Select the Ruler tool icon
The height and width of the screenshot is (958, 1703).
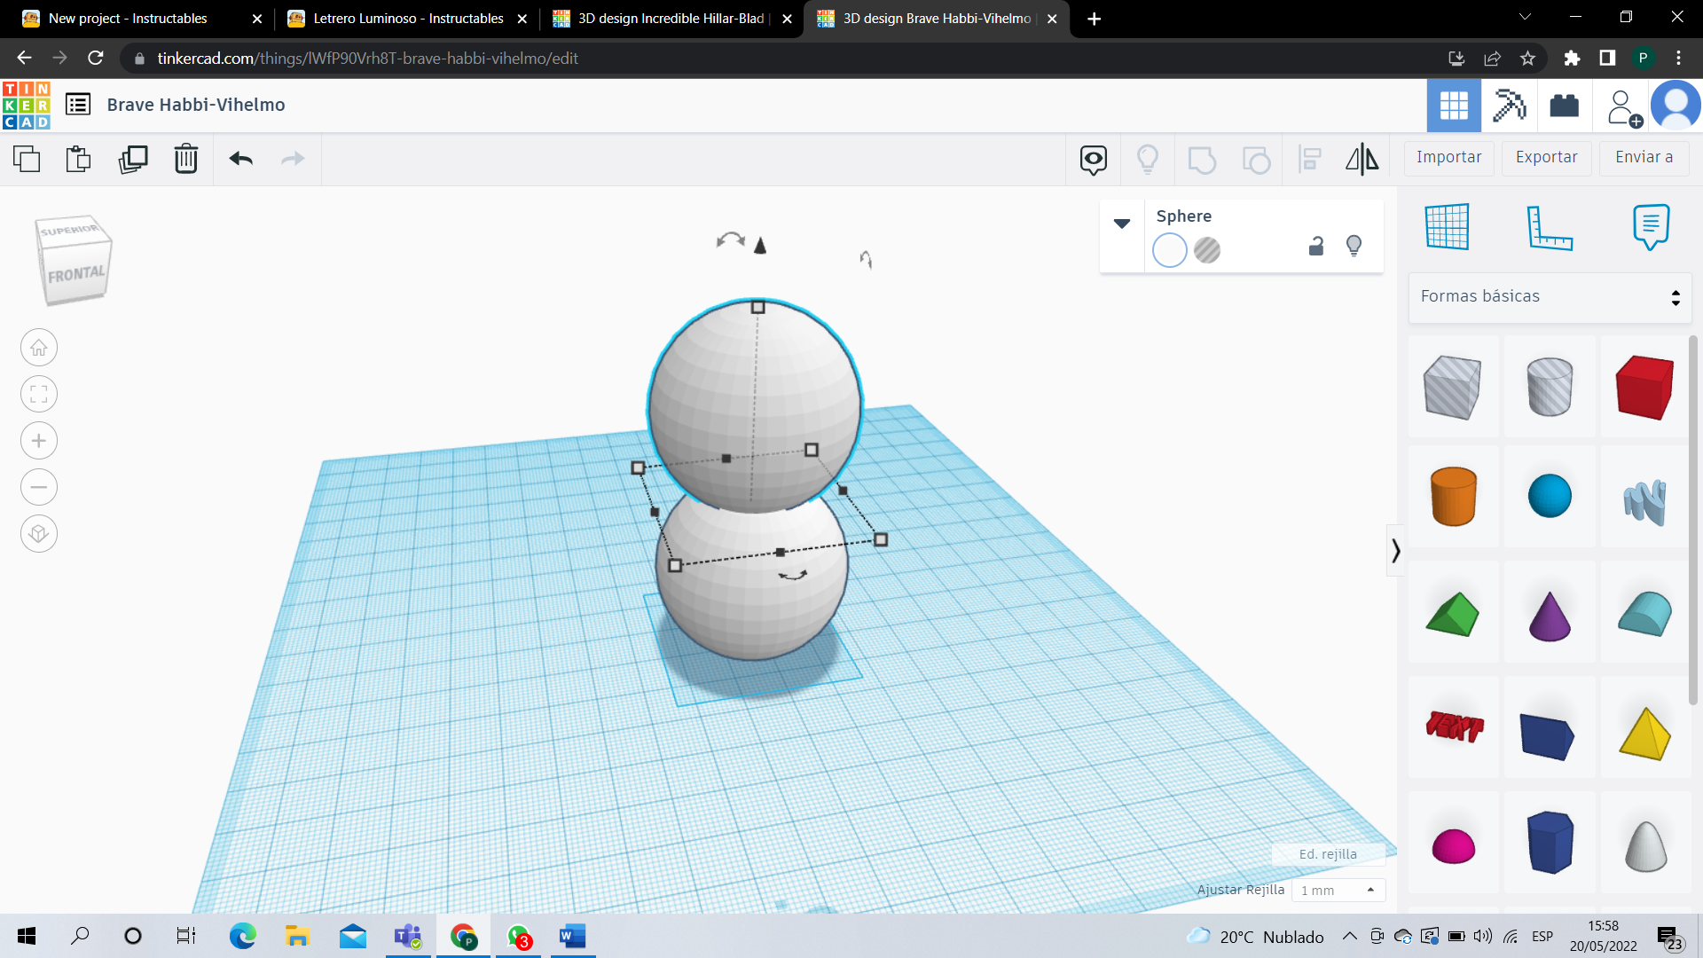[1550, 227]
